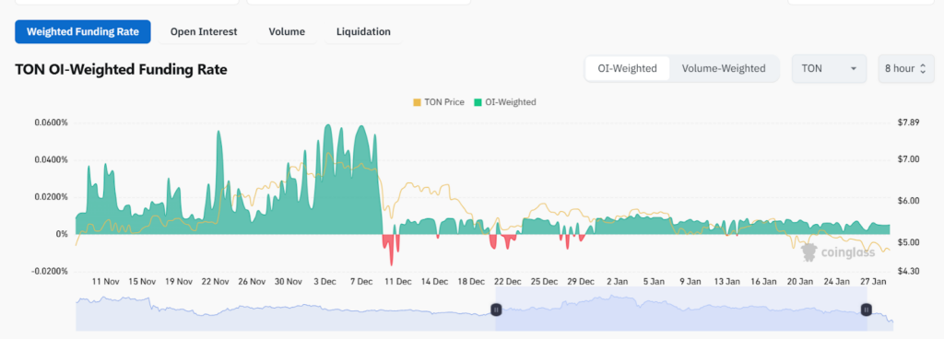944x339 pixels.
Task: Click the 15 Nov date label
Action: (x=142, y=281)
